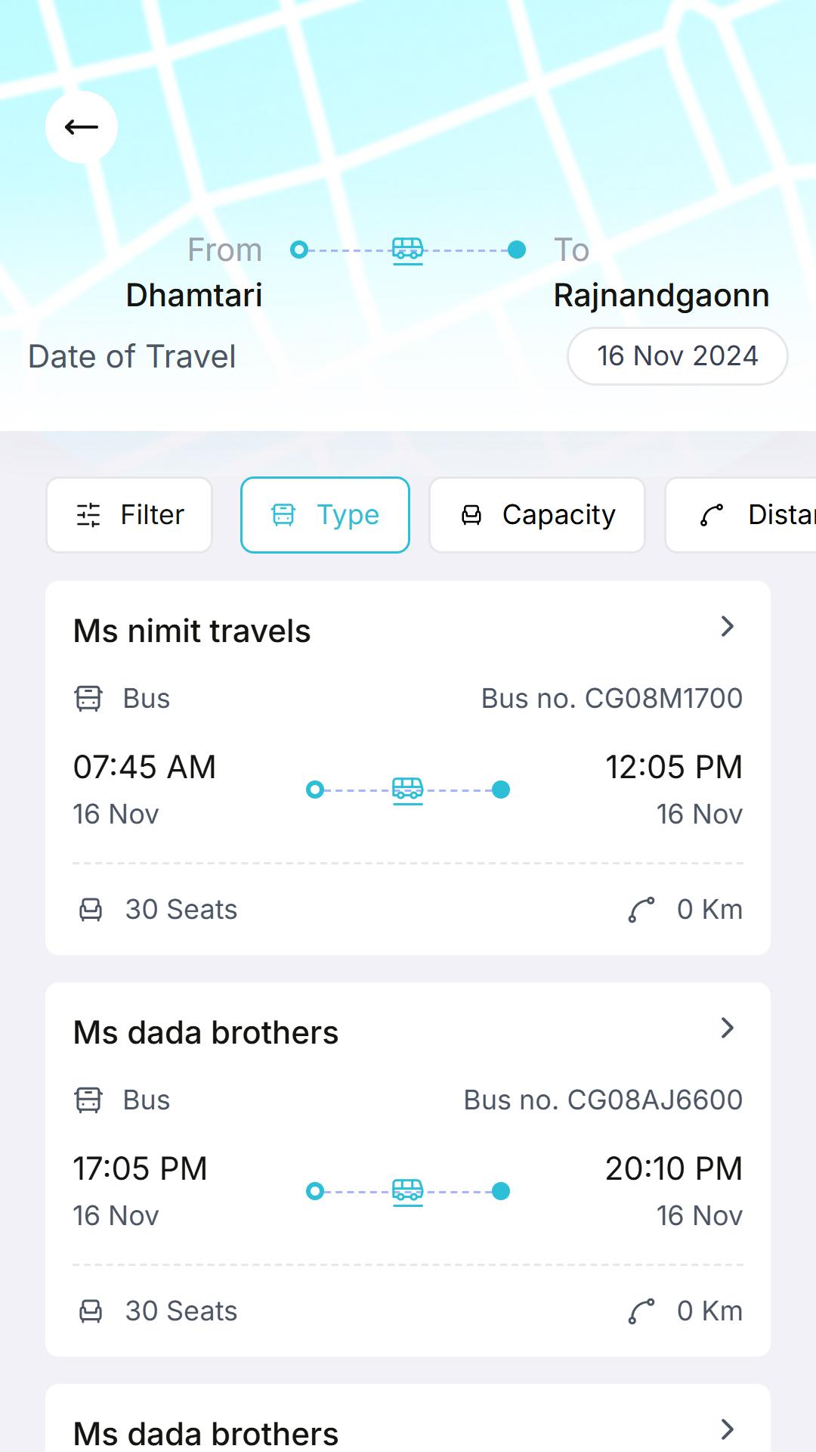Click the Rajnandgaonn destination name
Viewport: 816px width, 1452px height.
point(661,296)
